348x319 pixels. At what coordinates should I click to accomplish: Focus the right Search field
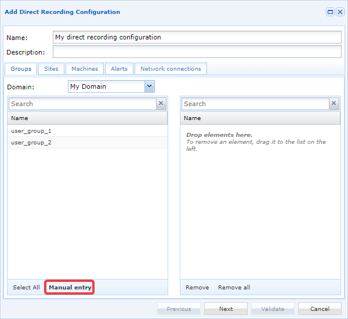coord(255,104)
